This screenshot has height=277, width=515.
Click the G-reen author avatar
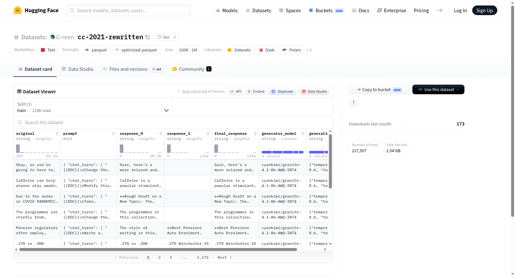click(x=52, y=37)
